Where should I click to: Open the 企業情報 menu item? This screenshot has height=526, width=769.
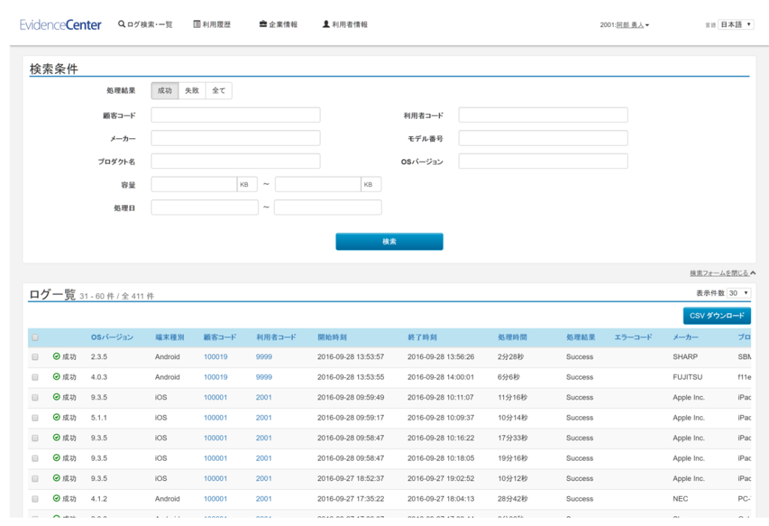[x=279, y=25]
